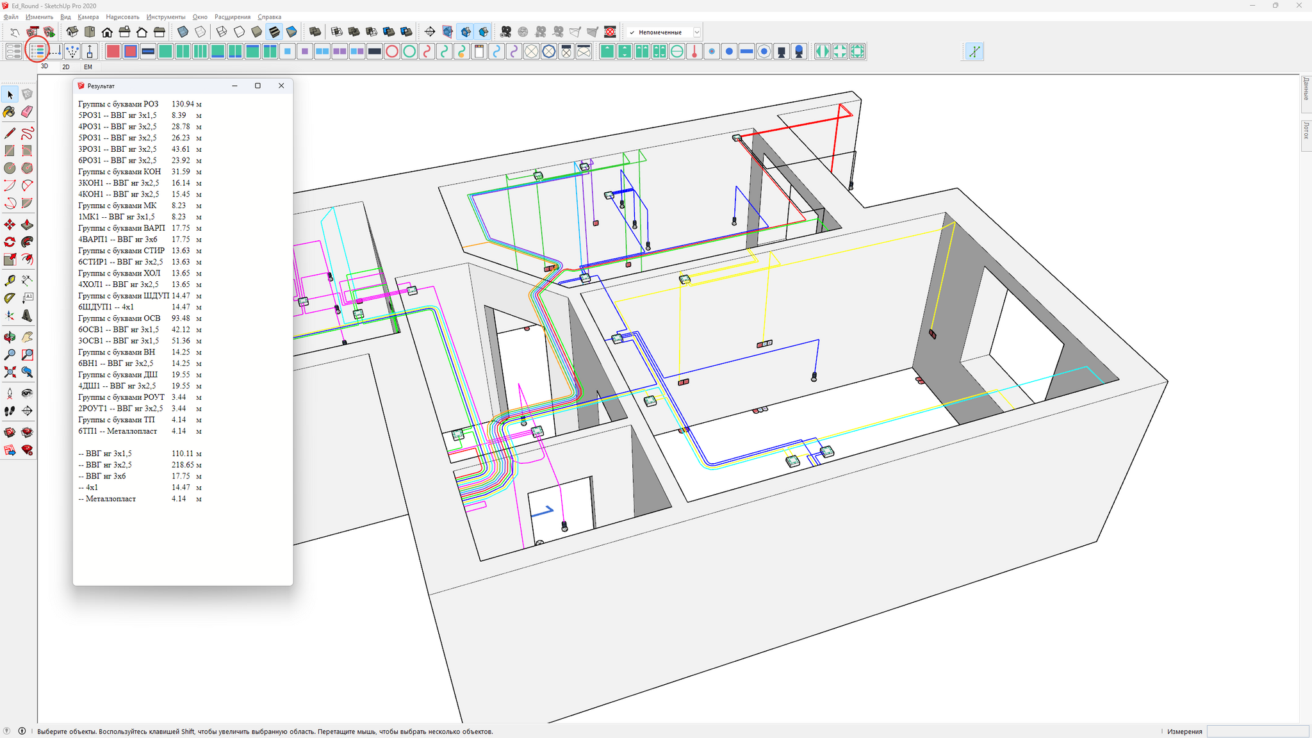Click the Измерения input field
The image size is (1312, 738).
[x=1257, y=731]
